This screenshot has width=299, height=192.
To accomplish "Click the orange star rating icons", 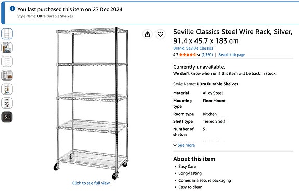I will (x=188, y=55).
